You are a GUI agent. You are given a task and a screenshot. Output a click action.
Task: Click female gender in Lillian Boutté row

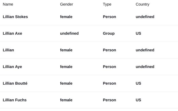[66, 83]
